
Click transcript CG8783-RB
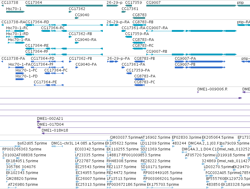pos(139,25)
